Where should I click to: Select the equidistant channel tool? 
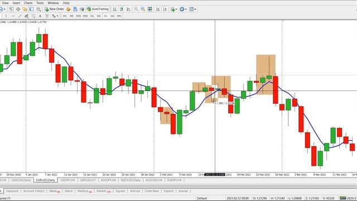tap(26, 16)
